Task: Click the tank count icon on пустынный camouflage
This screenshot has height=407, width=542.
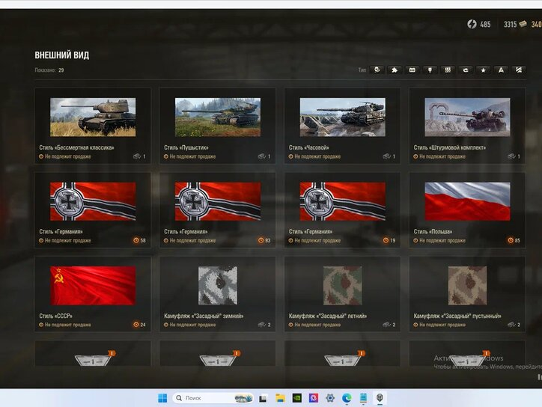Action: point(511,325)
